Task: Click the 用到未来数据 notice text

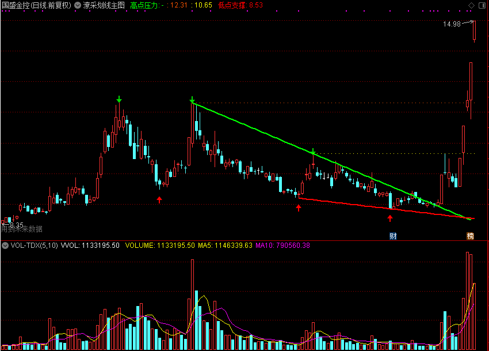Action: (x=21, y=229)
